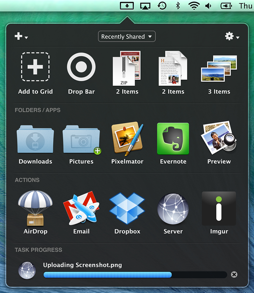This screenshot has width=254, height=293.
Task: Cancel the Screenshot.png upload
Action: [x=234, y=274]
